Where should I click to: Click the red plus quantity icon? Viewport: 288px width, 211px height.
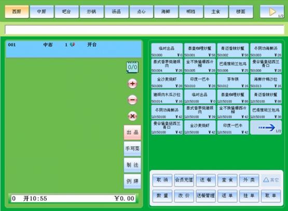point(132,84)
